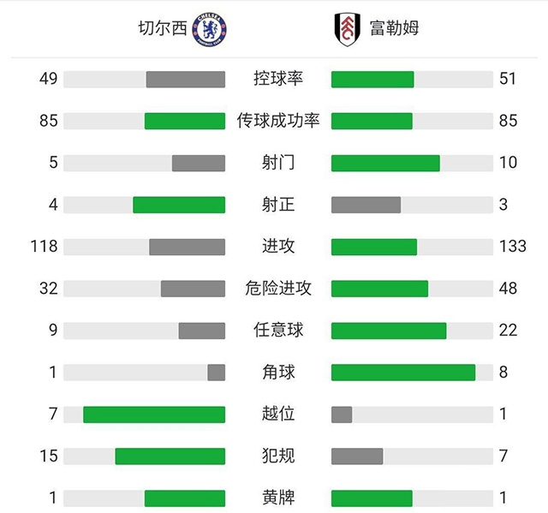Click Chelsea's green 越位 bar
This screenshot has height=513, width=548.
[x=154, y=414]
